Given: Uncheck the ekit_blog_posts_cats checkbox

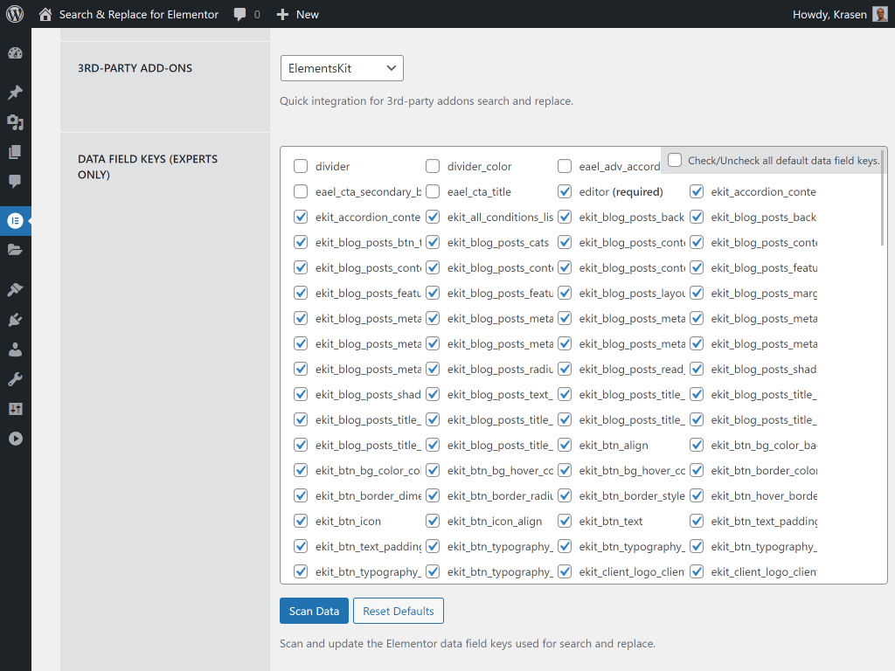Looking at the screenshot, I should [433, 242].
